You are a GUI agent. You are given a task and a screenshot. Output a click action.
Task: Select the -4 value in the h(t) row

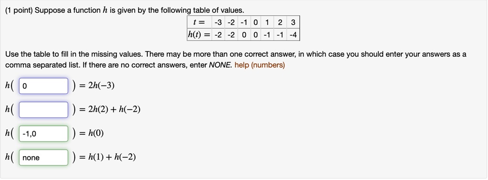pyautogui.click(x=293, y=35)
